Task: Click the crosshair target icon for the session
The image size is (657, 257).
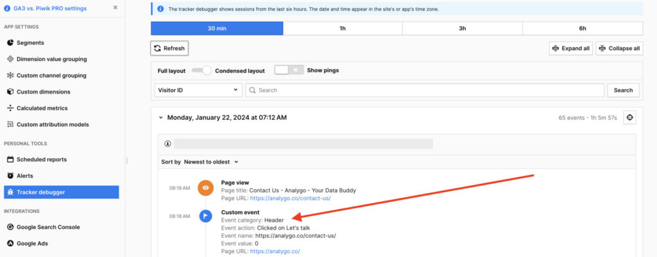Action: tap(629, 117)
